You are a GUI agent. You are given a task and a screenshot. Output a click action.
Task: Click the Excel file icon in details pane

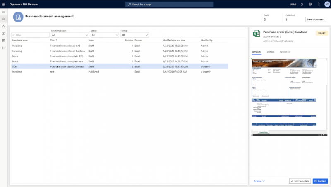[256, 34]
